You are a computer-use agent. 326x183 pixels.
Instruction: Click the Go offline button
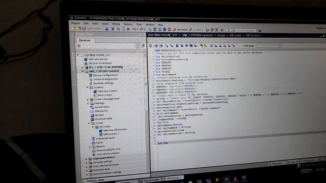(196, 30)
